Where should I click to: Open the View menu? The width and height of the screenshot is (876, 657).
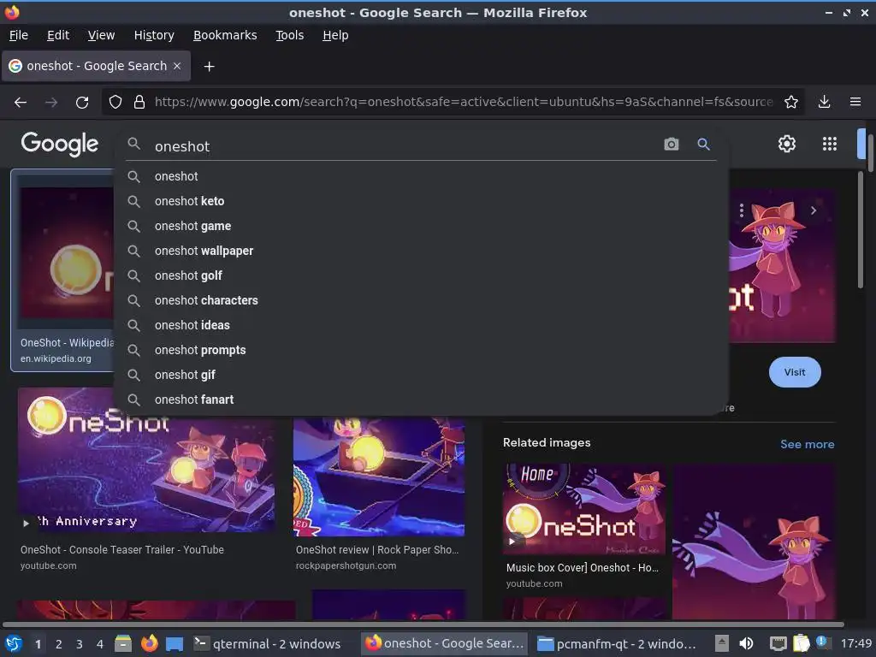[x=101, y=35]
